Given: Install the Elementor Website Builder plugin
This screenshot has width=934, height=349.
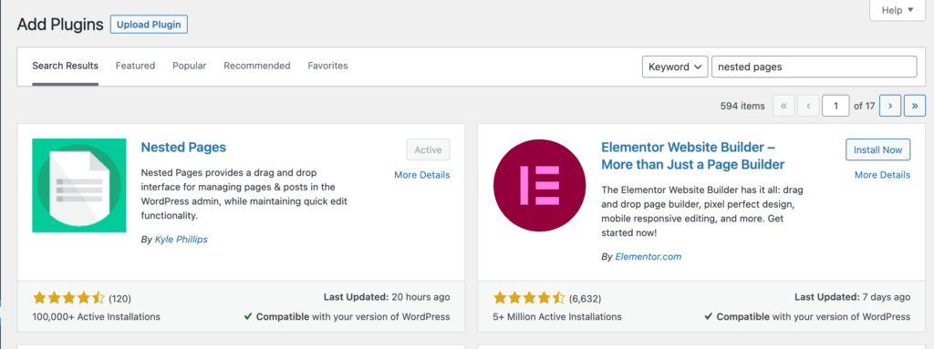Looking at the screenshot, I should click(x=878, y=150).
